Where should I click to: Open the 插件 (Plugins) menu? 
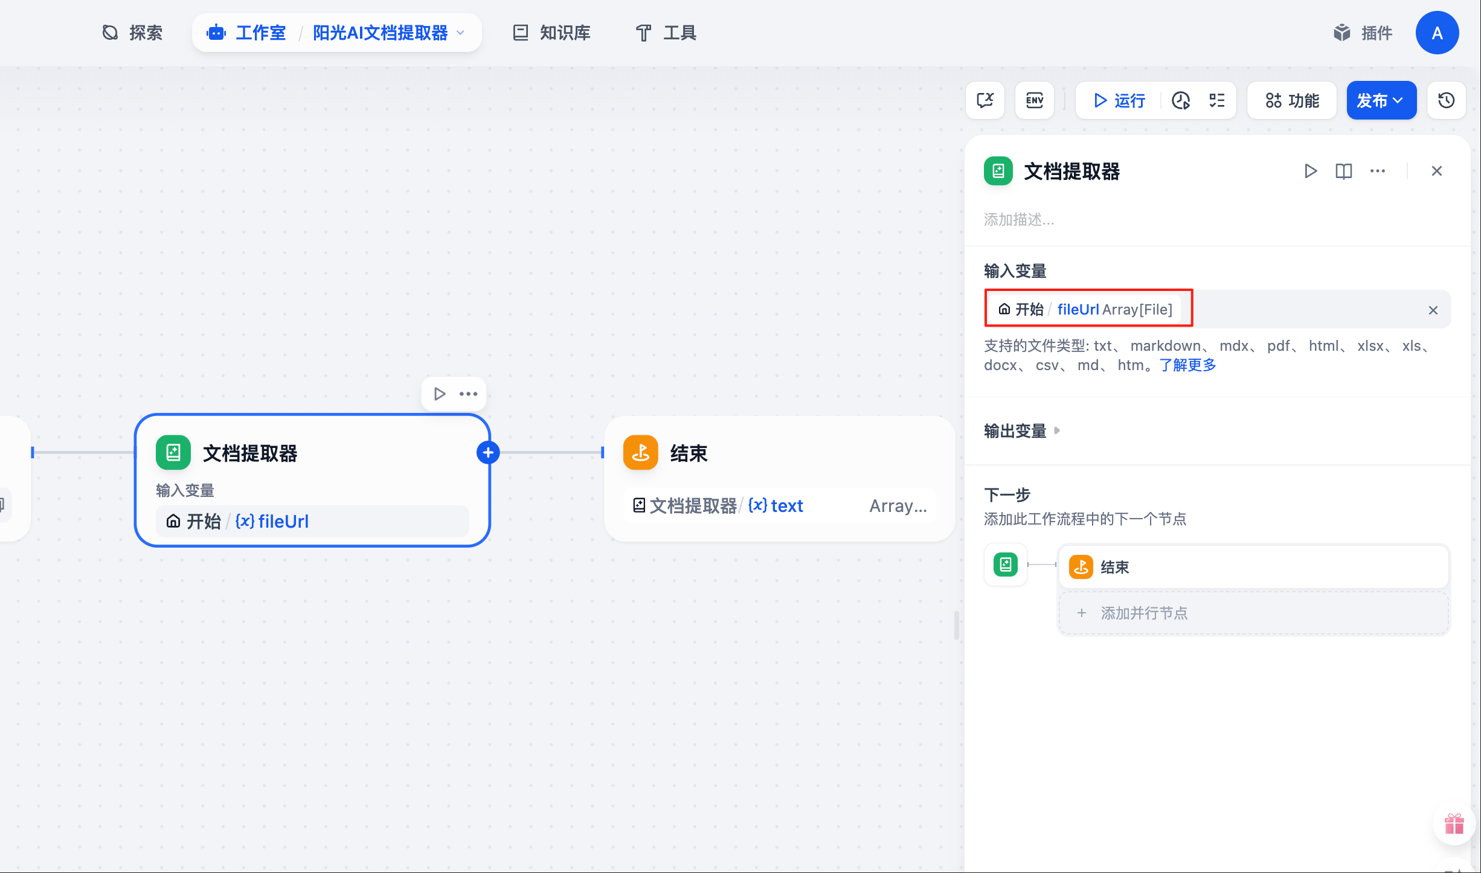coord(1363,33)
